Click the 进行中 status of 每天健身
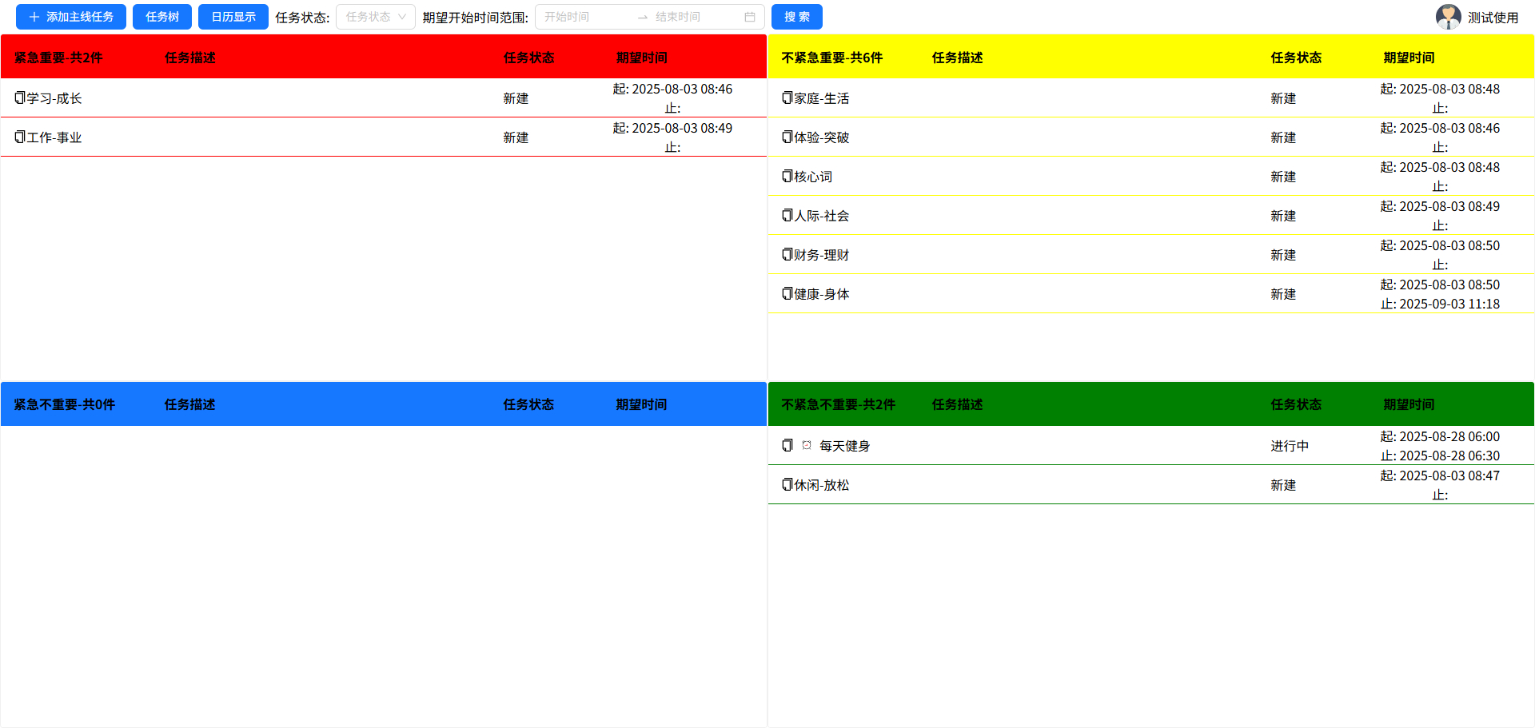 1290,446
